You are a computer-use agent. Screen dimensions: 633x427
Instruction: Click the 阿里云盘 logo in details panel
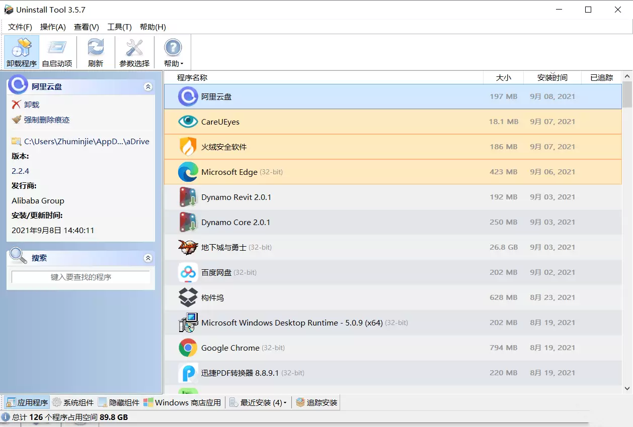coord(18,84)
